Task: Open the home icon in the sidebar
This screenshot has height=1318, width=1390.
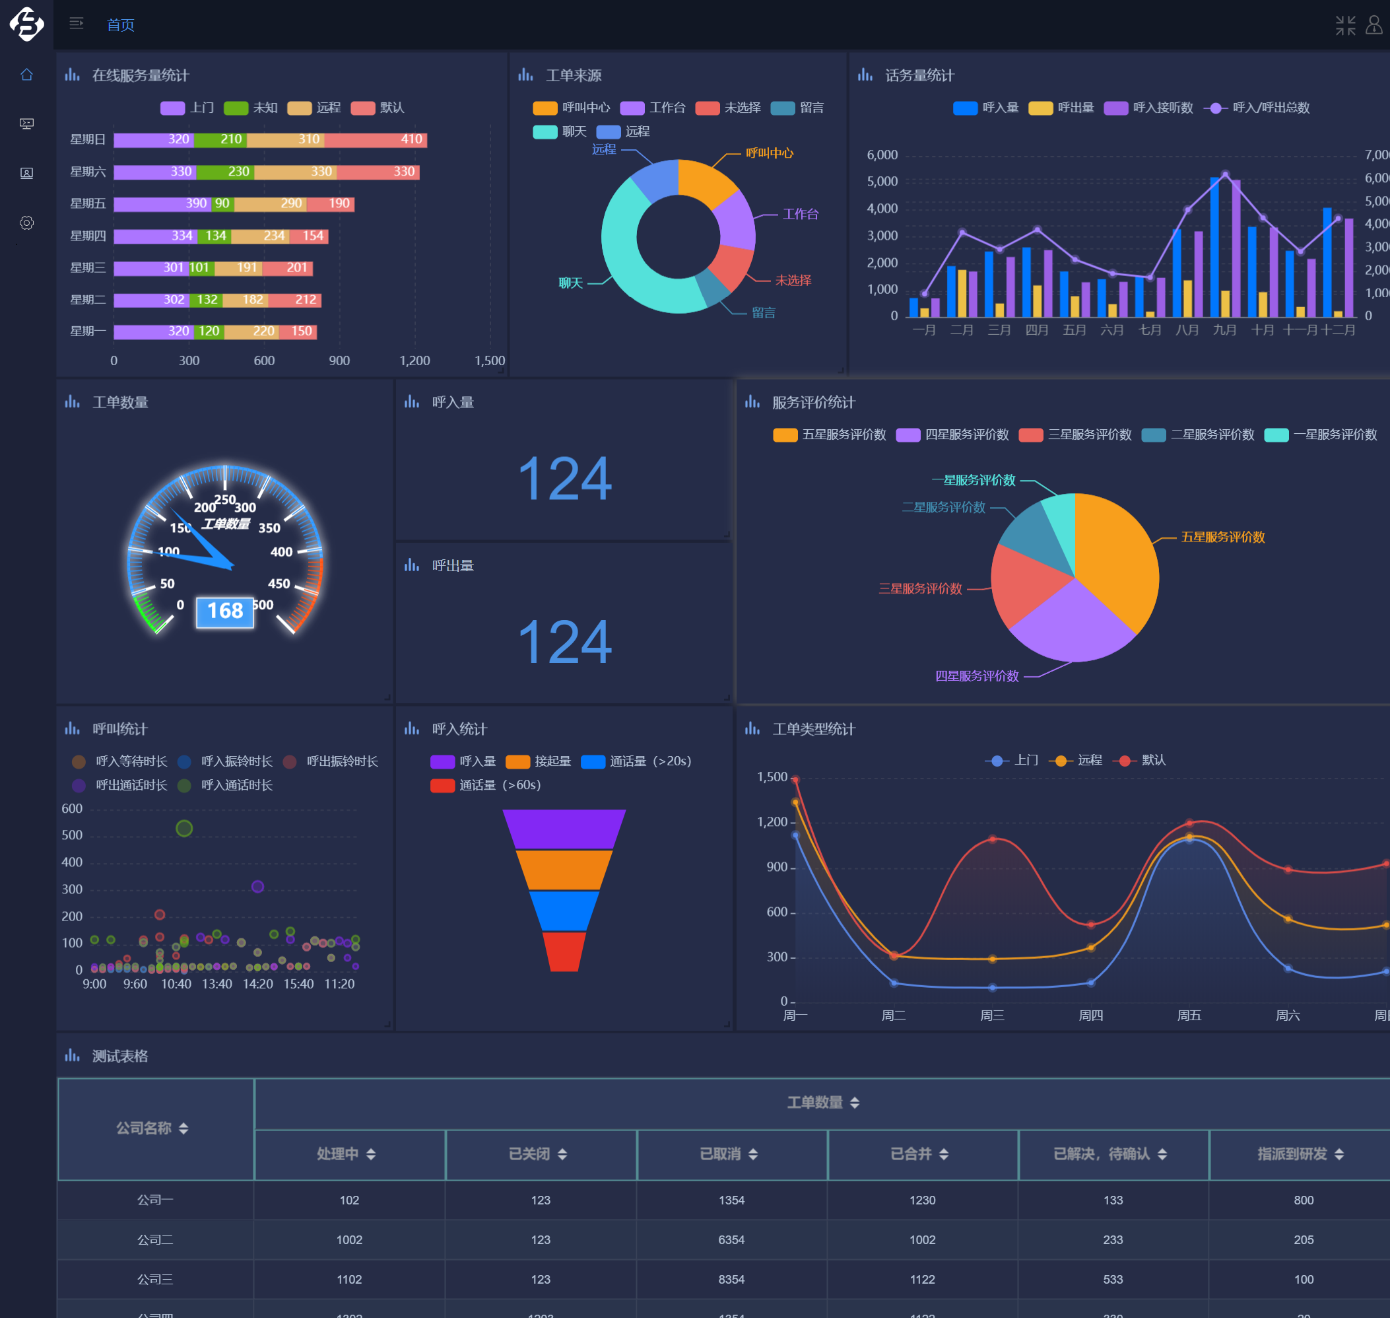Action: 26,75
